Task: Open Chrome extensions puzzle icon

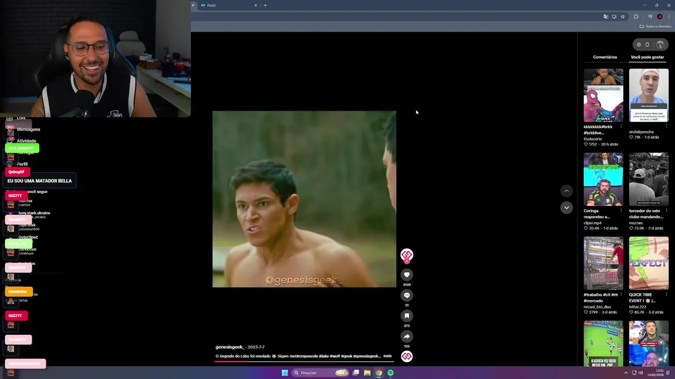Action: [636, 17]
